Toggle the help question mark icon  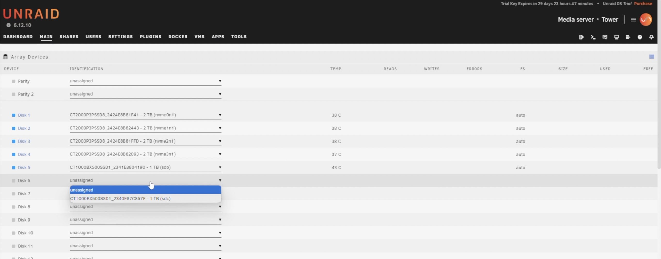pos(640,37)
